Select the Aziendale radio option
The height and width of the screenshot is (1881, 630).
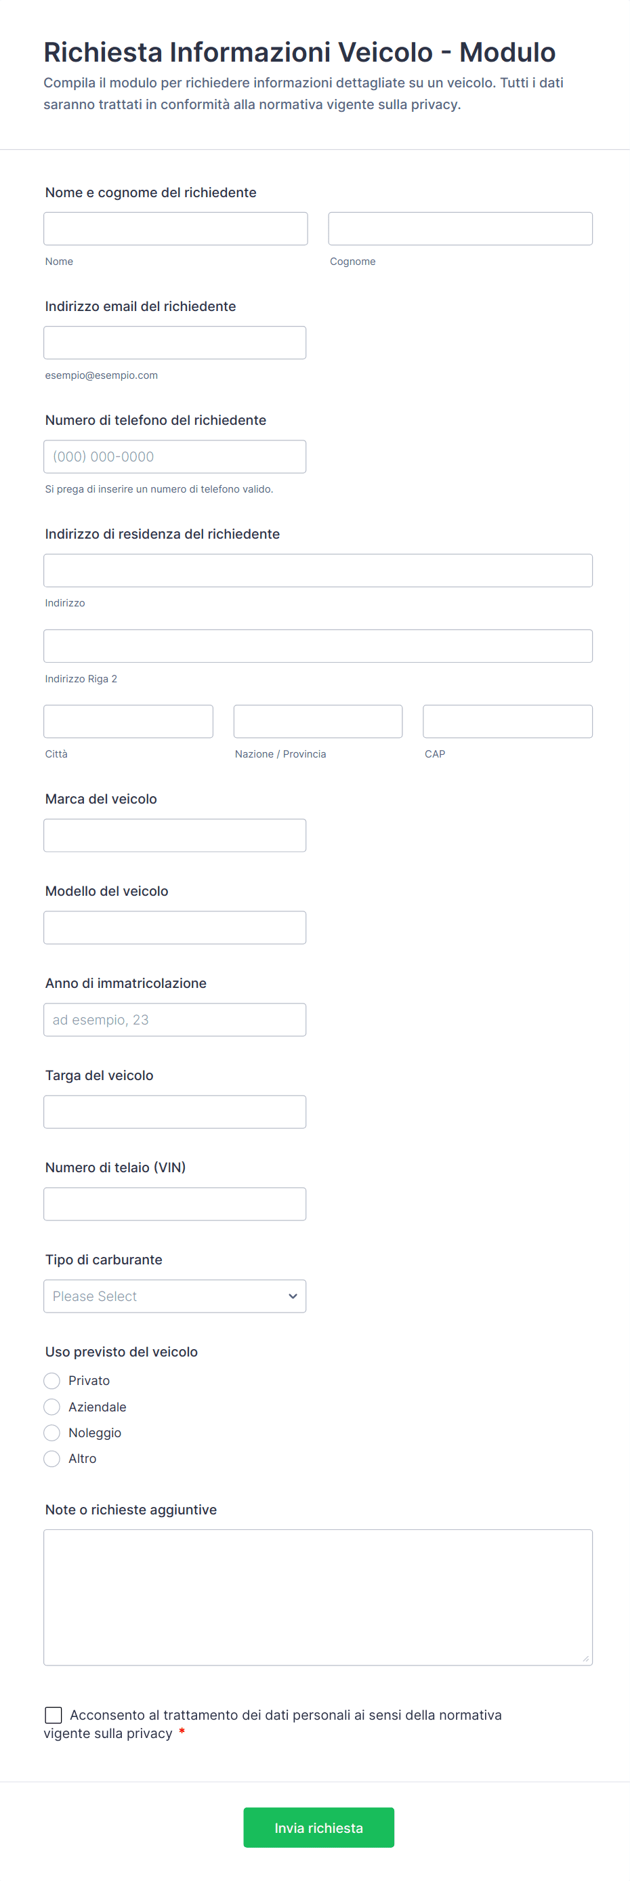click(x=52, y=1407)
